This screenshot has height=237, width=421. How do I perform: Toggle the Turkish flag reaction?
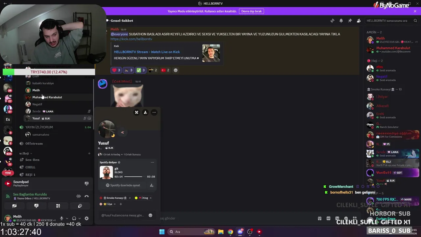coord(165,70)
